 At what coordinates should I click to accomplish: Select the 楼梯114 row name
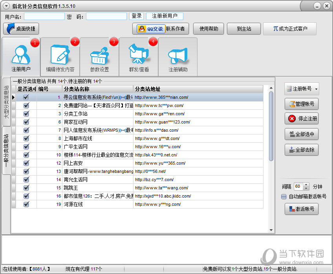click(98, 155)
